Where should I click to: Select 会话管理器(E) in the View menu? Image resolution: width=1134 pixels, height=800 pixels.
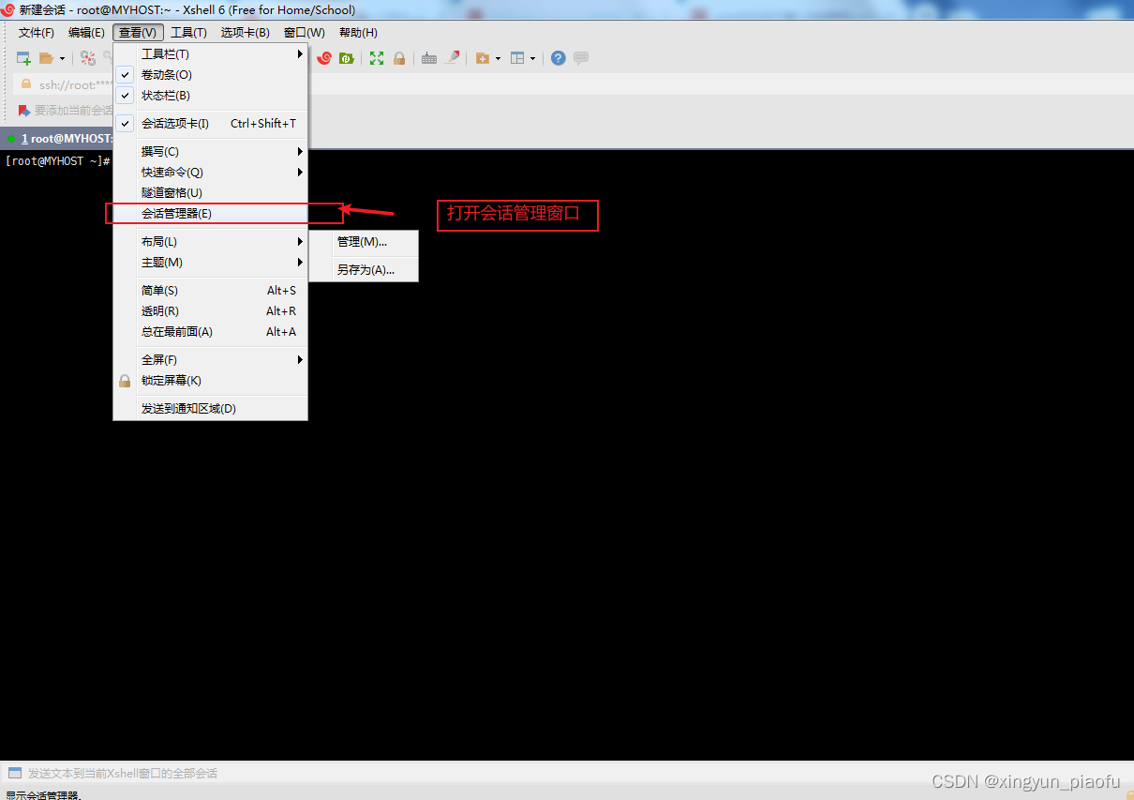(x=211, y=214)
